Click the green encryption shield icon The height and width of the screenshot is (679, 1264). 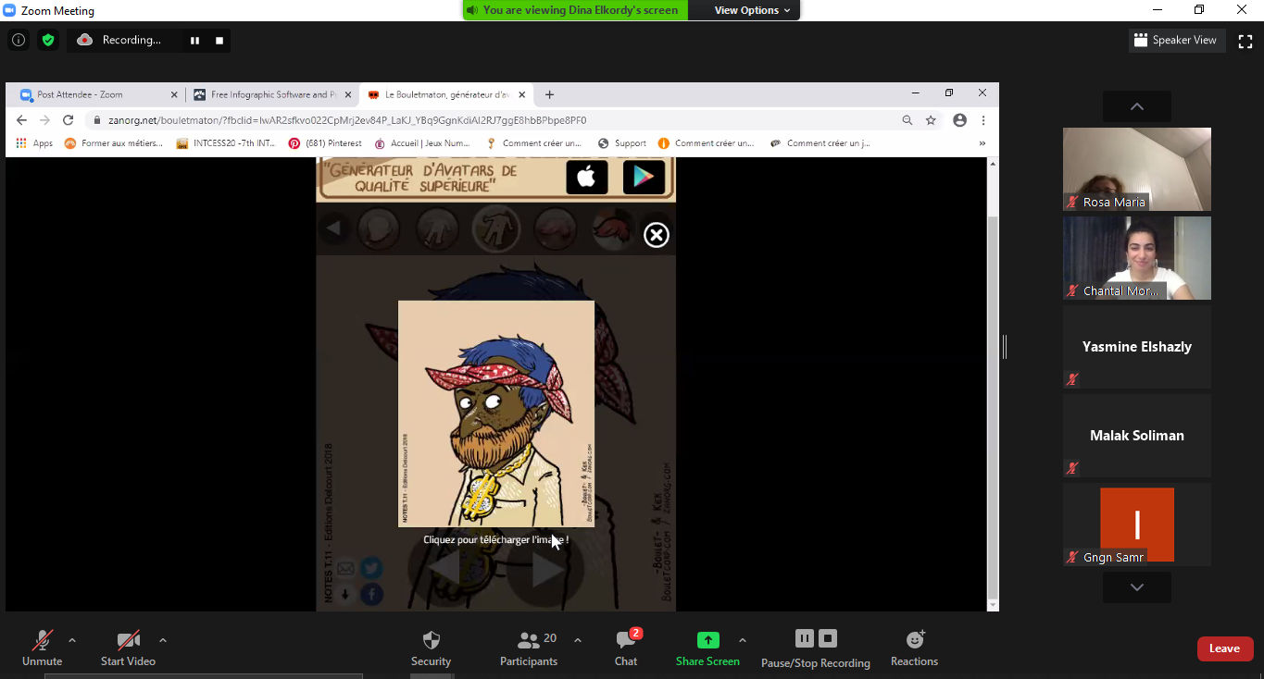48,40
